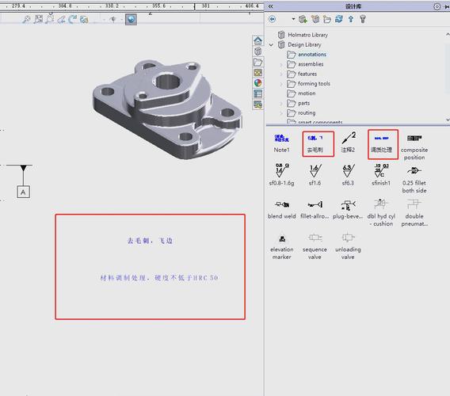Expand the features folder
Image resolution: width=450 pixels, height=396 pixels.
[281, 74]
